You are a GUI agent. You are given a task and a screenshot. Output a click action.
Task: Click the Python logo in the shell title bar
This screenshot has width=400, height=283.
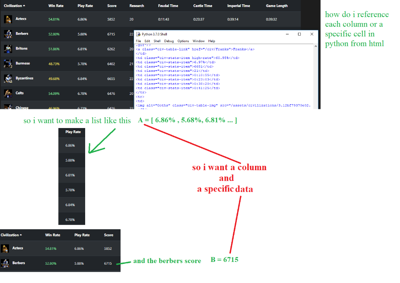[x=137, y=34]
